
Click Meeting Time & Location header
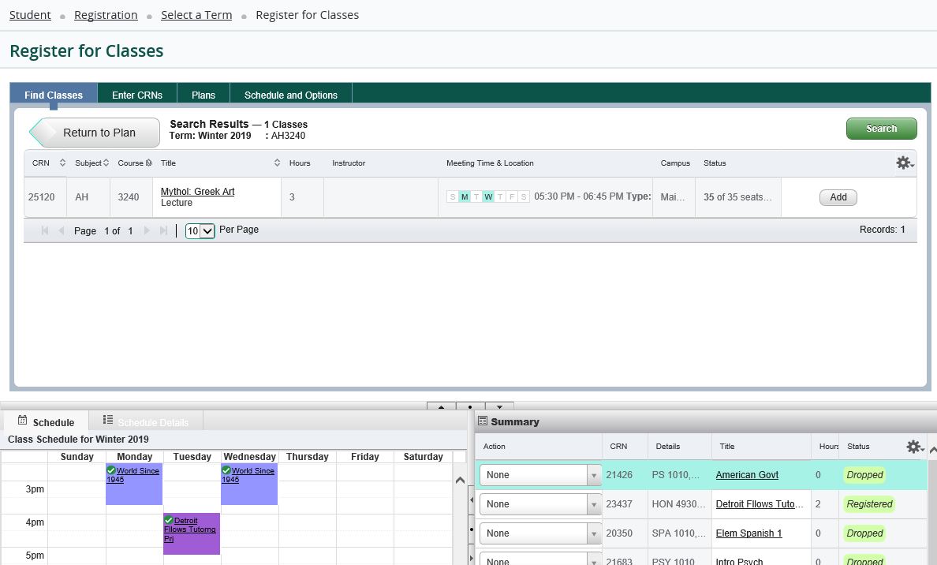[490, 163]
